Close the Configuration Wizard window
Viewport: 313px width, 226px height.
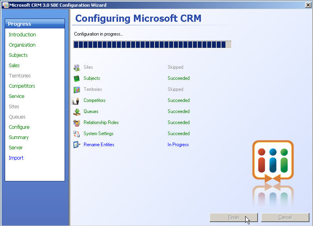308,5
